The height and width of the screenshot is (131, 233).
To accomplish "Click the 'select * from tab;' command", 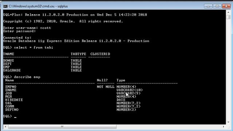I will (x=33, y=48).
